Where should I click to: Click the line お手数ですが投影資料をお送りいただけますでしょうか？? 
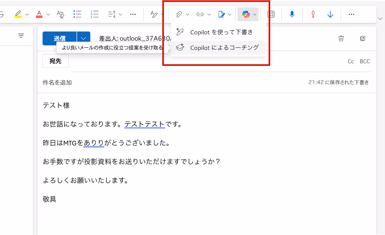click(131, 162)
